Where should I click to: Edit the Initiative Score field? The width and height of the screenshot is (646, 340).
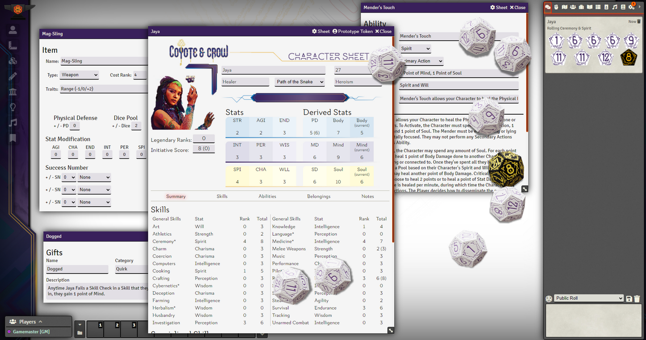pyautogui.click(x=203, y=149)
